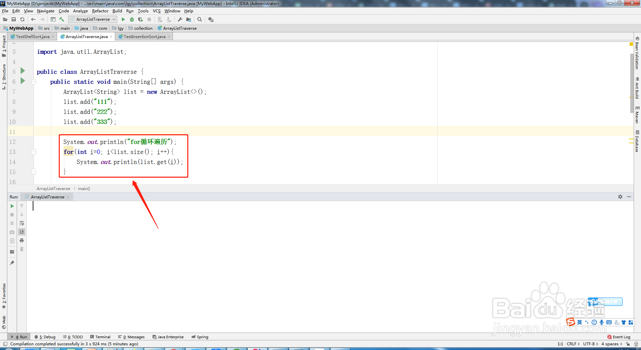Click the Restore Layout icon in the Run panel
The image size is (641, 350).
click(12, 252)
